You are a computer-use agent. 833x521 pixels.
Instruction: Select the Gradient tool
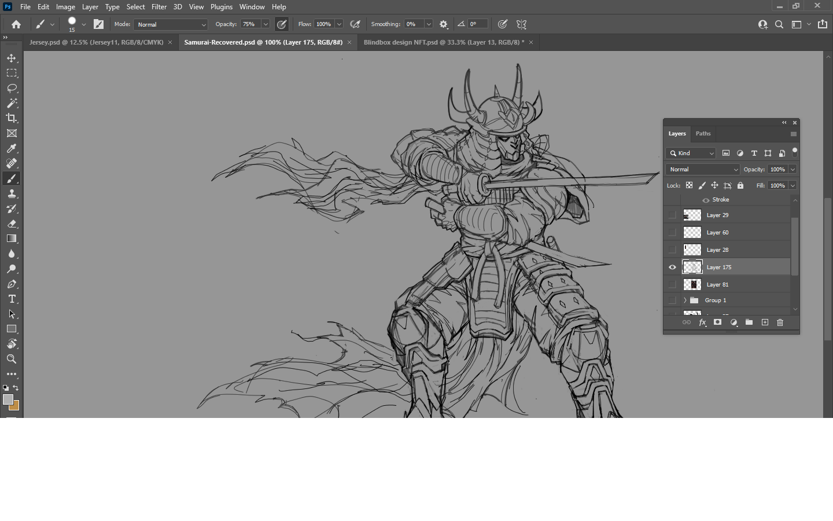click(12, 239)
